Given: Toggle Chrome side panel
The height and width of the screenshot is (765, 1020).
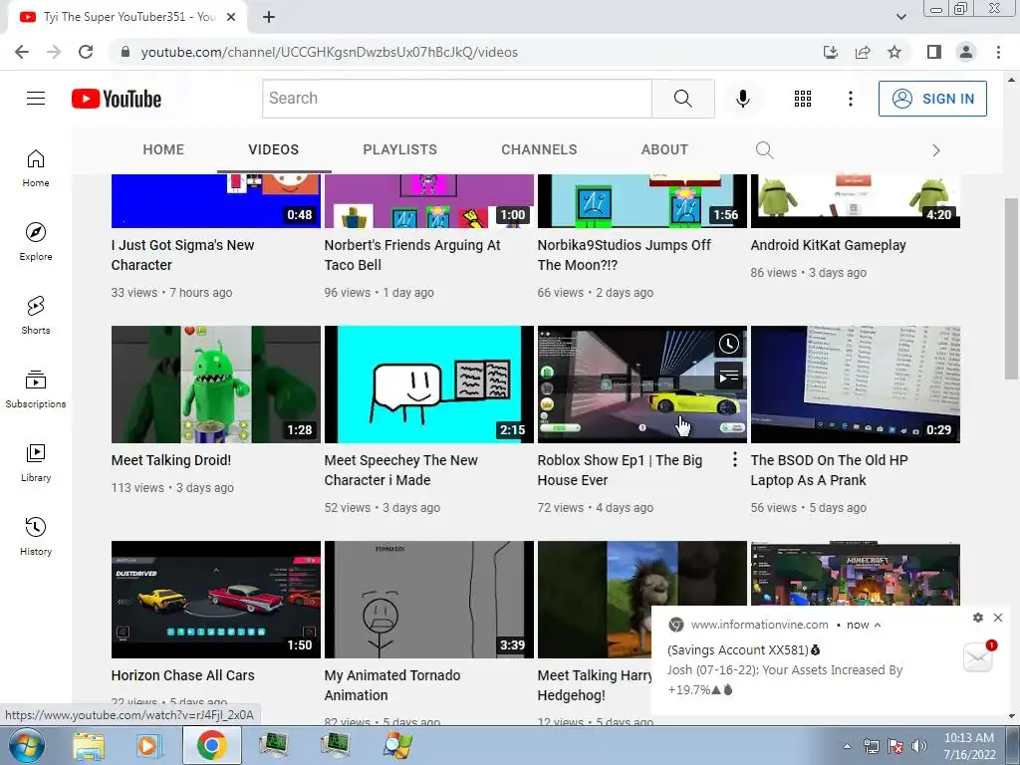Looking at the screenshot, I should 934,52.
